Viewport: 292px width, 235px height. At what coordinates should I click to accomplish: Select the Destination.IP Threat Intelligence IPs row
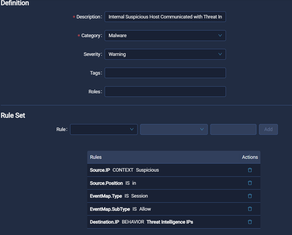point(141,222)
